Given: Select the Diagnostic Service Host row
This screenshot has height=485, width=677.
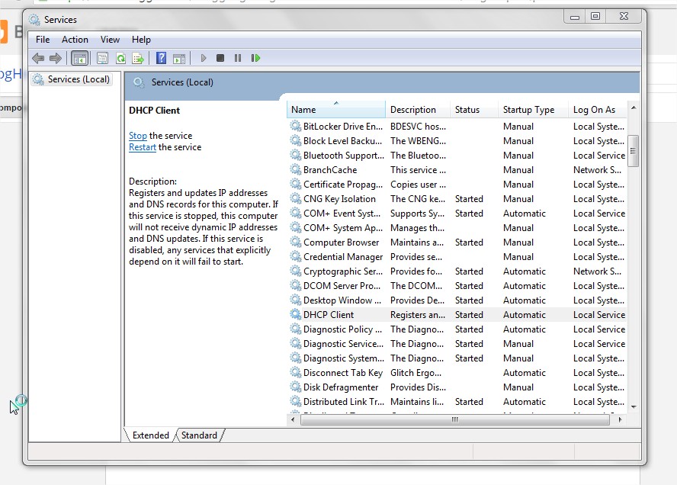Looking at the screenshot, I should point(457,344).
